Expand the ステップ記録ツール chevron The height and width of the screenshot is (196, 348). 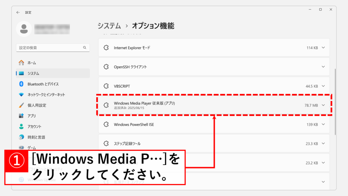(x=324, y=144)
